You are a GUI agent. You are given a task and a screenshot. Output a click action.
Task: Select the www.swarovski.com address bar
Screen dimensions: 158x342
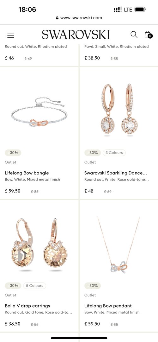click(79, 18)
